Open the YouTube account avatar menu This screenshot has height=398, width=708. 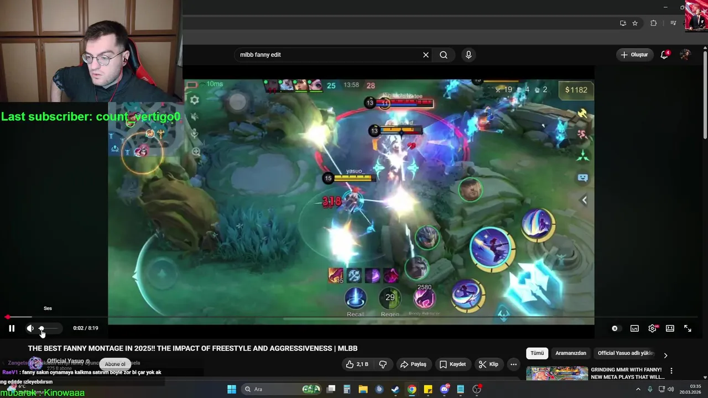685,55
